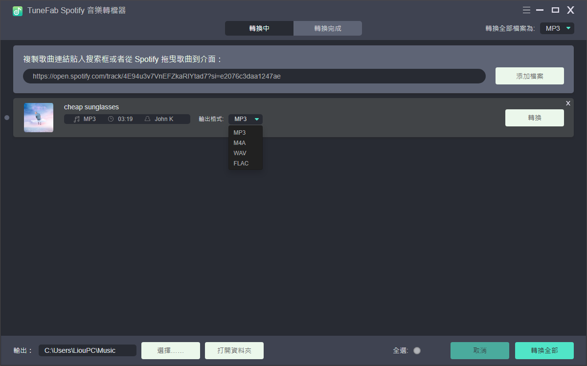This screenshot has width=587, height=366.
Task: Minimize the TuneFab window
Action: 540,10
